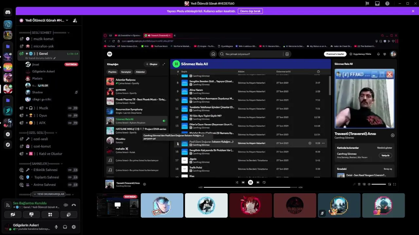Open the micrafon-yok text channel

pos(48,46)
